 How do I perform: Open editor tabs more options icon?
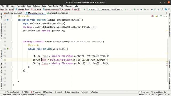pos(166,13)
